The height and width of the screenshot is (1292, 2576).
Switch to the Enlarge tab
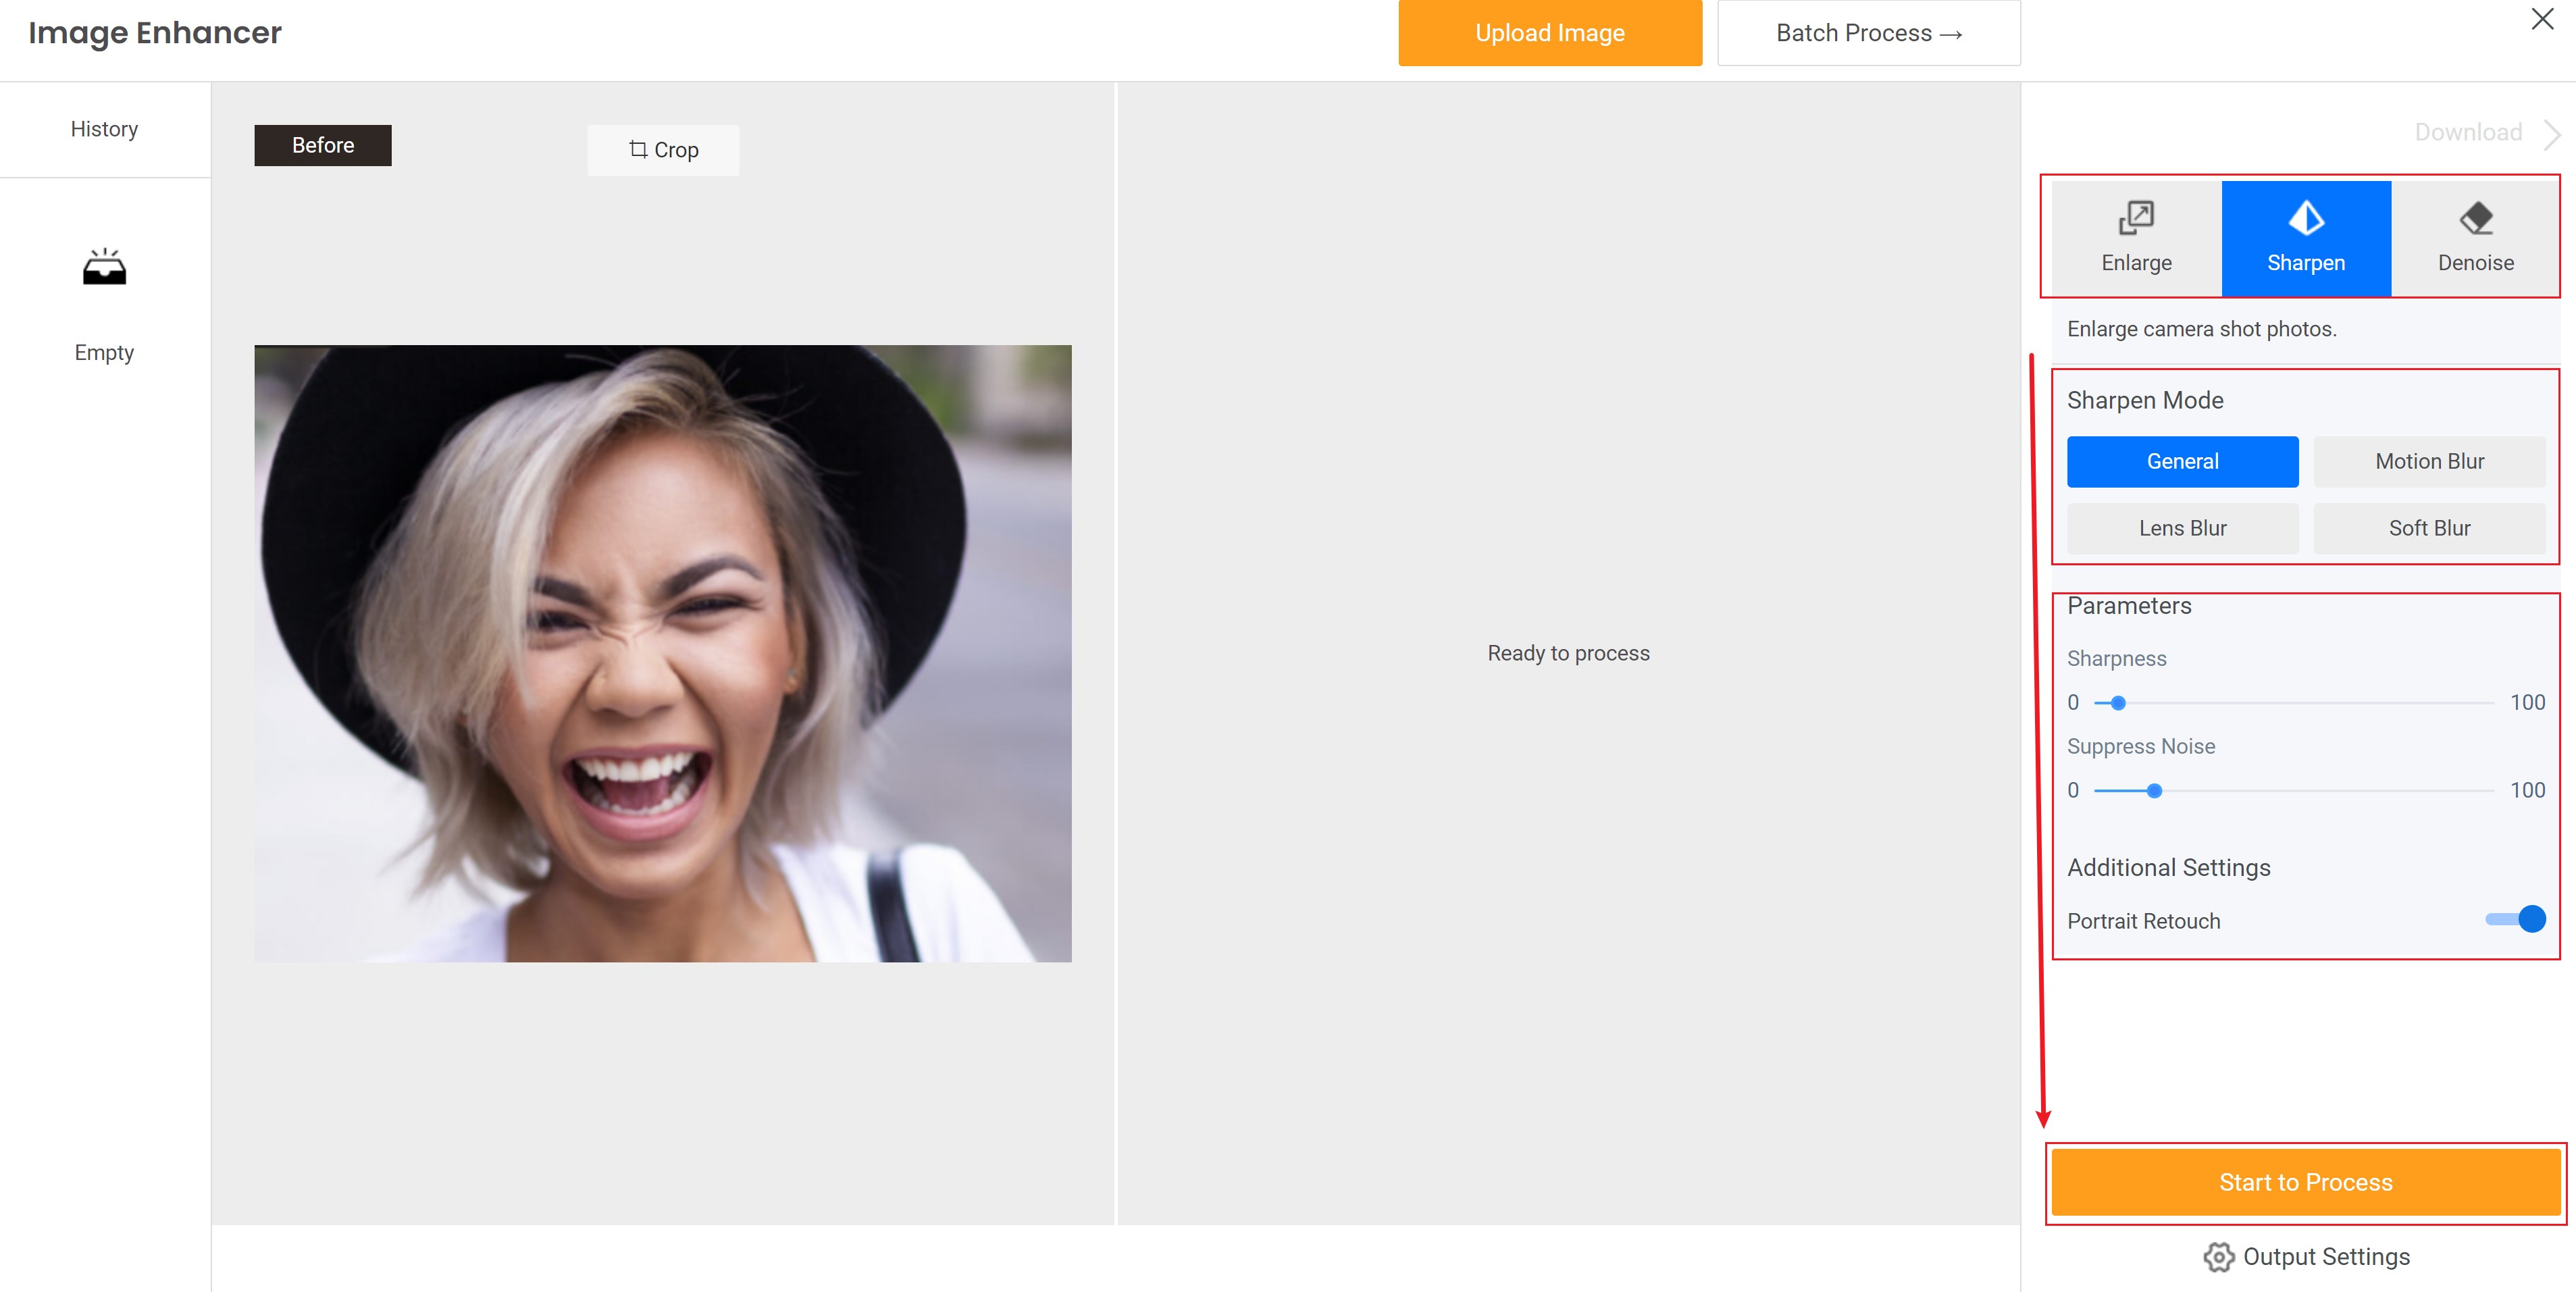point(2134,237)
